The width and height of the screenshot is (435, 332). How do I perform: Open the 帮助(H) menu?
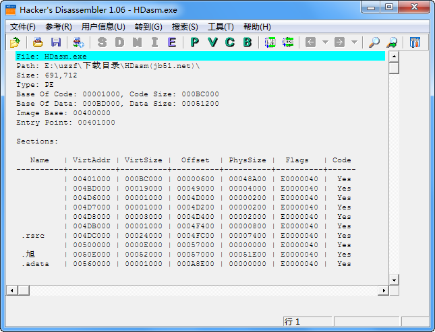pos(257,27)
